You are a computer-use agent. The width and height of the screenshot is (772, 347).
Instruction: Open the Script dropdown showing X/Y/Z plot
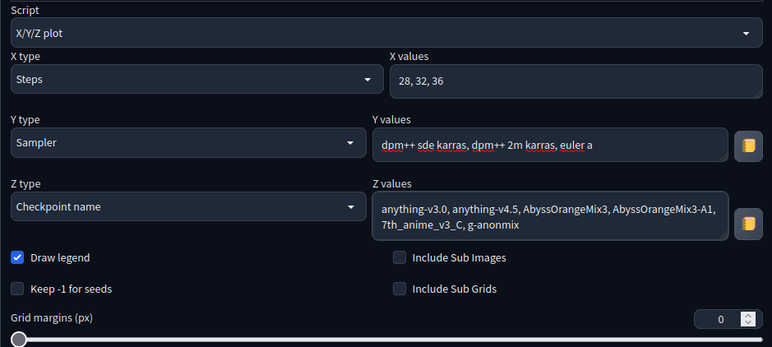point(386,33)
